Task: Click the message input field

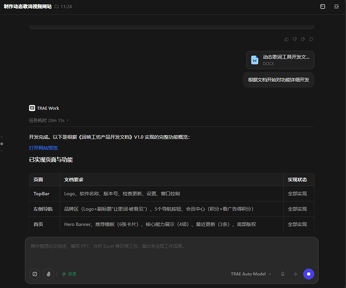Action: [172, 252]
